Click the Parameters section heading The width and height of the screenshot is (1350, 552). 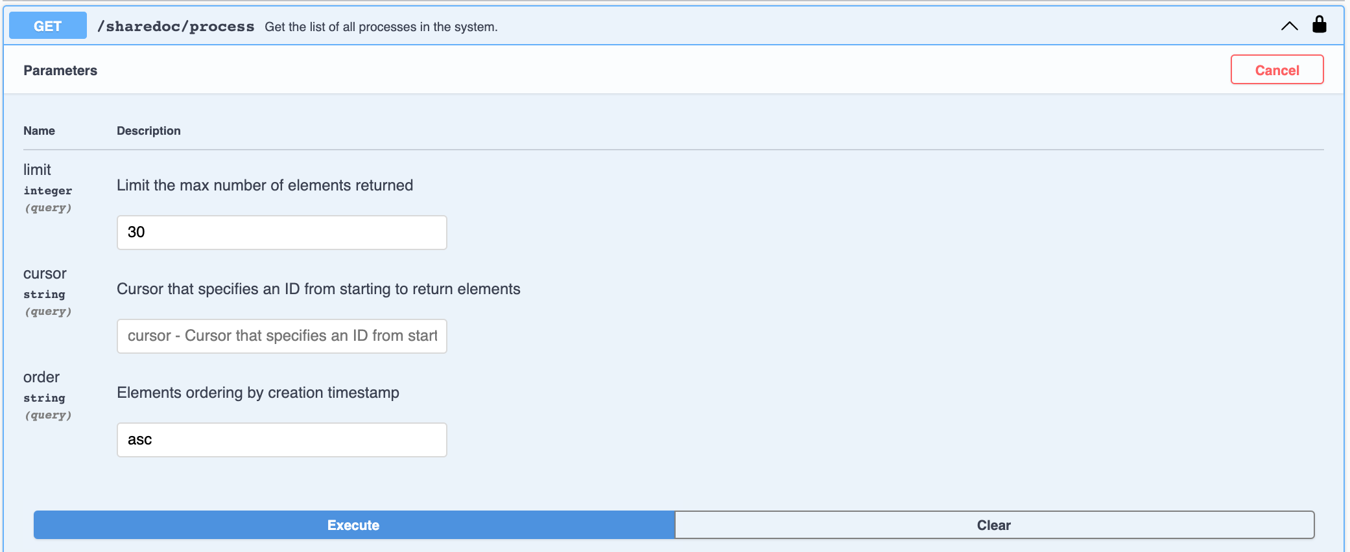[60, 71]
